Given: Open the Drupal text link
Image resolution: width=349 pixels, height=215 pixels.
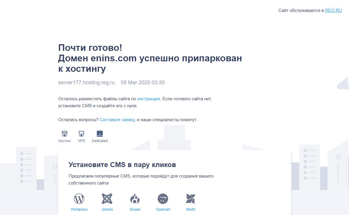Looking at the screenshot, I should pyautogui.click(x=135, y=209).
